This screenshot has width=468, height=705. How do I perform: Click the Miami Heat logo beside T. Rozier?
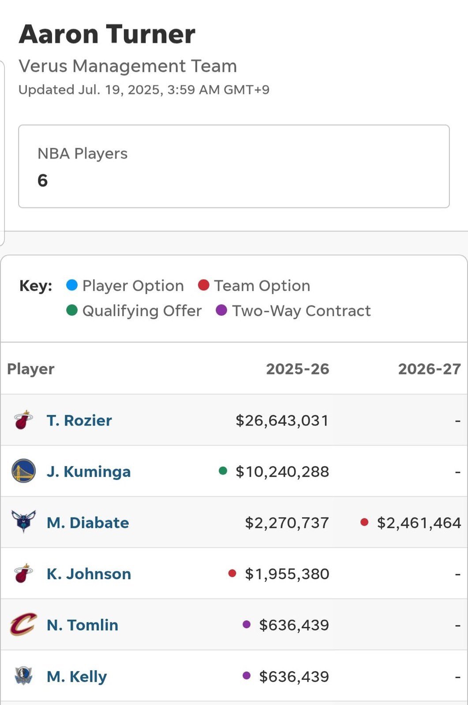23,420
